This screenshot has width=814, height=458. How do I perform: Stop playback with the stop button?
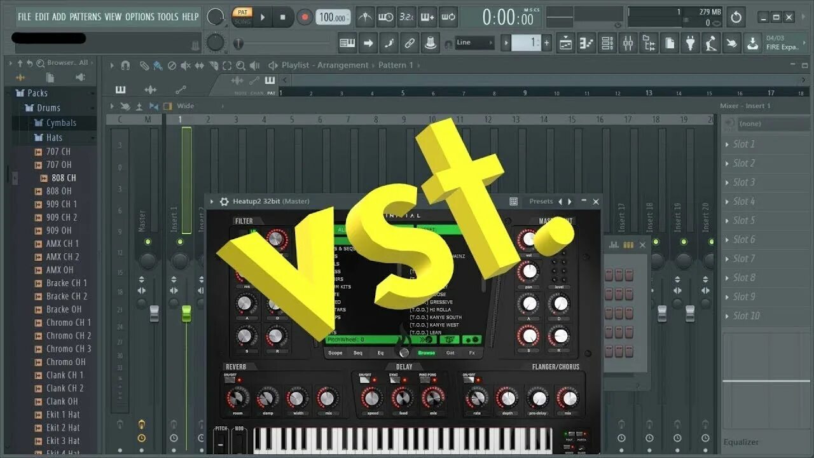click(x=283, y=17)
